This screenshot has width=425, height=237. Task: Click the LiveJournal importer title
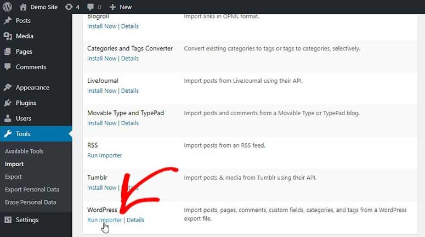point(103,81)
